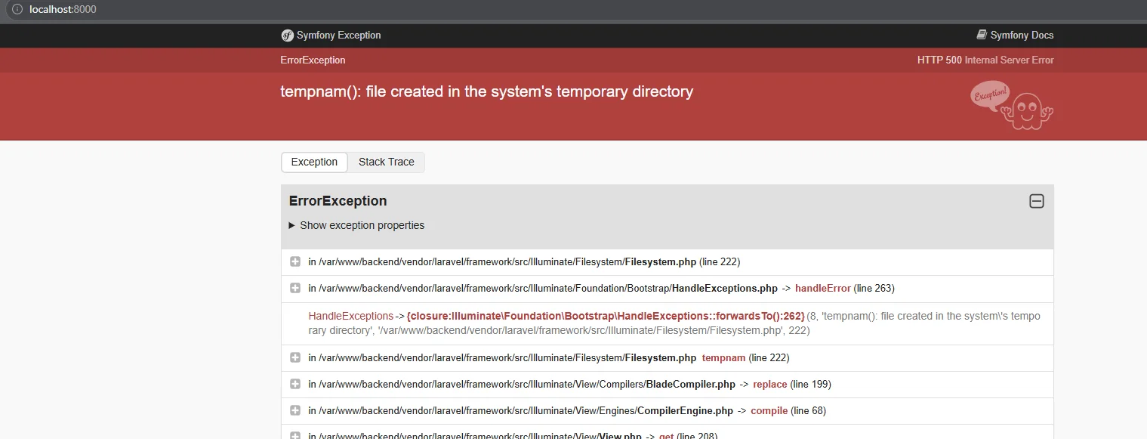1147x439 pixels.
Task: Click the localhost:8000 address bar URL
Action: coord(63,10)
